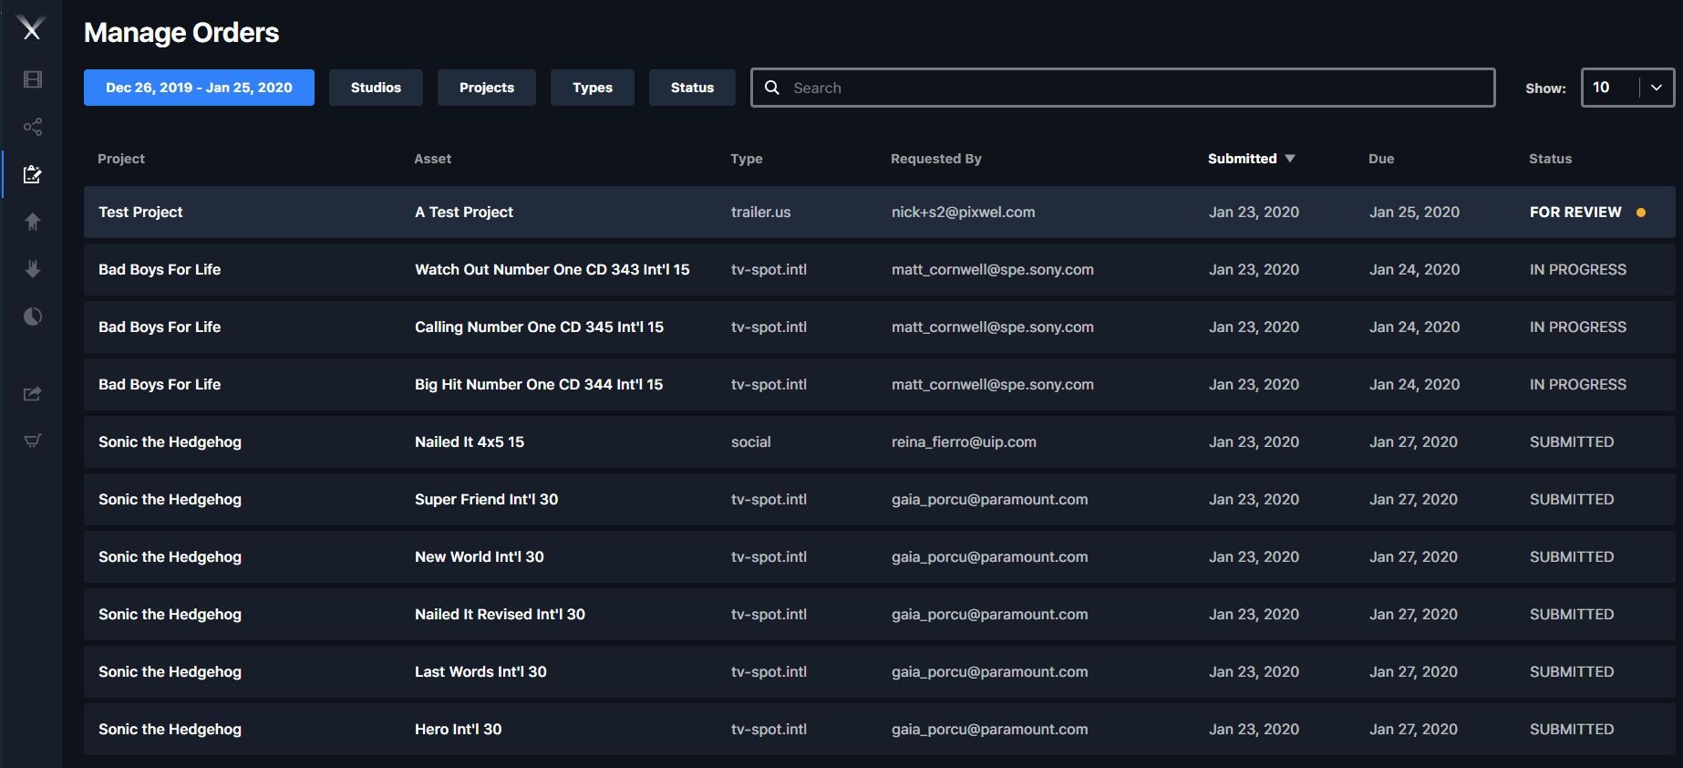Open 'Watch Out Number One CD 343 Int'l 15'

pyautogui.click(x=552, y=270)
